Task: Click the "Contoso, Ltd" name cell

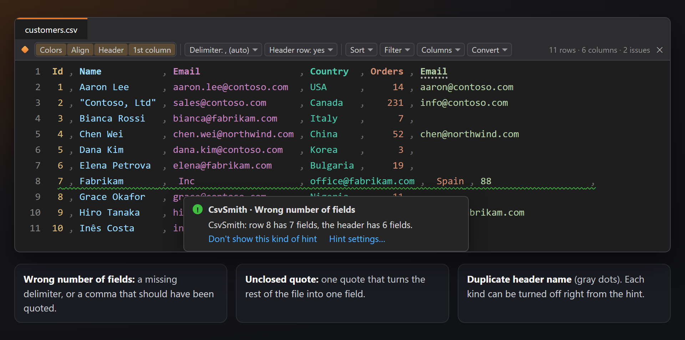Action: [118, 103]
